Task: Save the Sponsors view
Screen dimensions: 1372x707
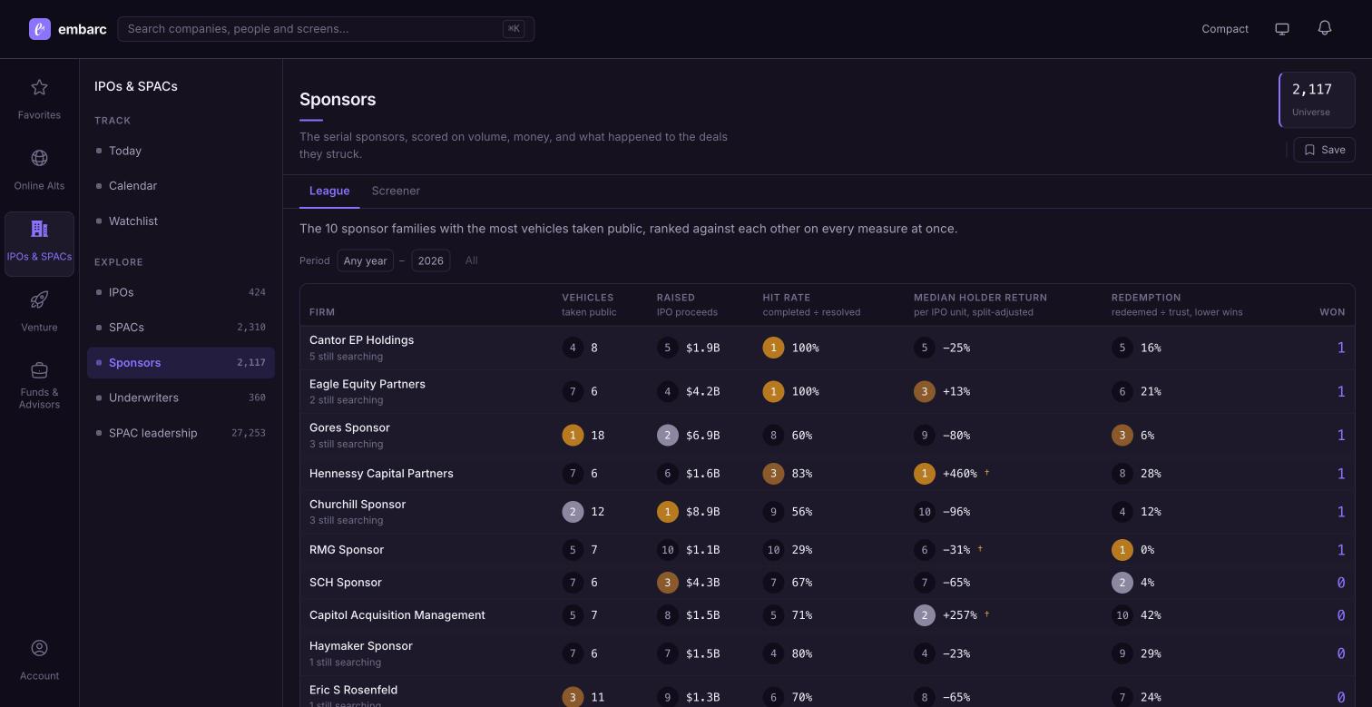Action: (x=1325, y=150)
